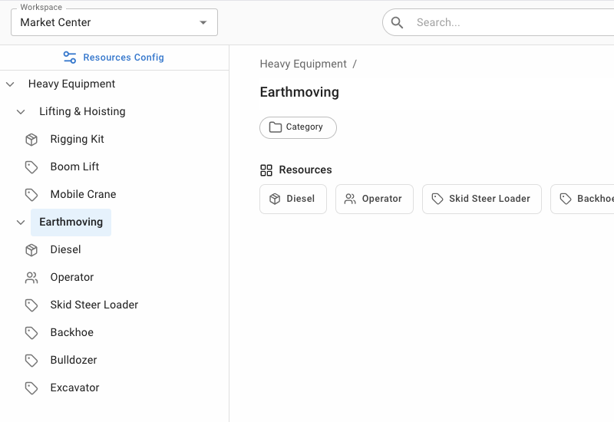
Task: Click the tag icon on Skid Steer Loader card
Action: click(x=437, y=199)
